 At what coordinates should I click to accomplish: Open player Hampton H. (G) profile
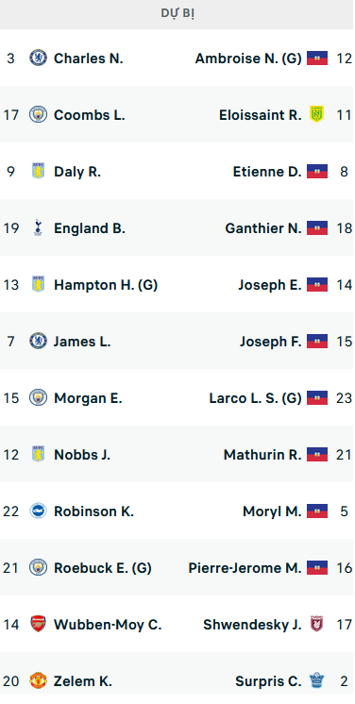coord(106,285)
